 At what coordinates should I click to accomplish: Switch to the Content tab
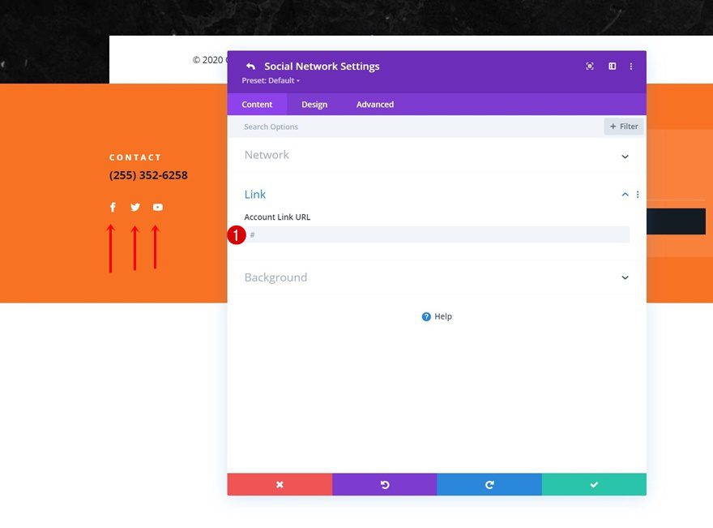pos(257,105)
